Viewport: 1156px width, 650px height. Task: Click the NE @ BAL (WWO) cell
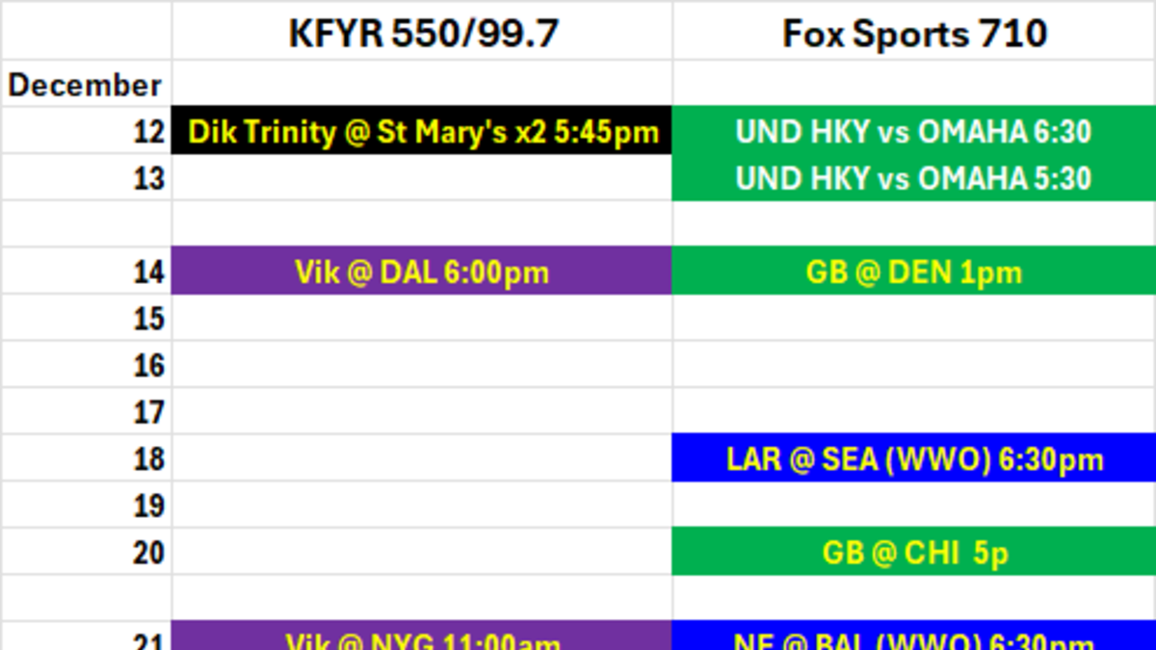pyautogui.click(x=913, y=637)
